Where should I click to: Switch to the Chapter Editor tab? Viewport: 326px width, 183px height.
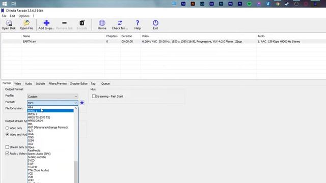coord(78,83)
